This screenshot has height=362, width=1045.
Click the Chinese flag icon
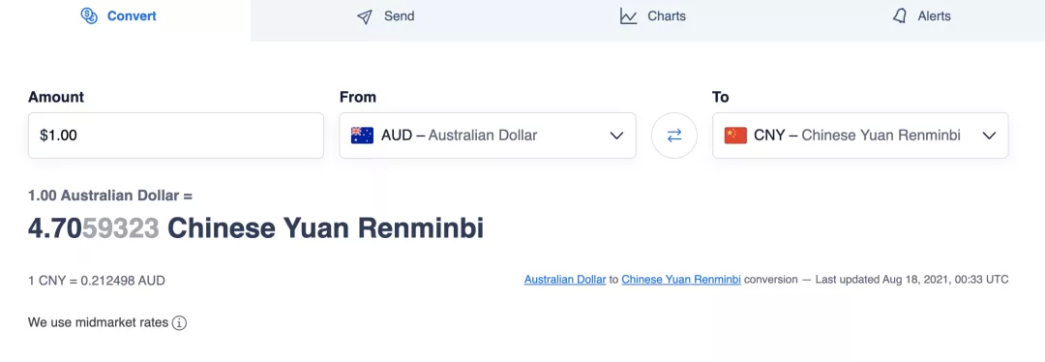tap(735, 136)
